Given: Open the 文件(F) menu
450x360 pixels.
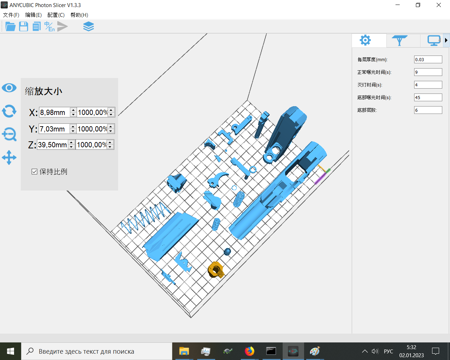Looking at the screenshot, I should (11, 15).
